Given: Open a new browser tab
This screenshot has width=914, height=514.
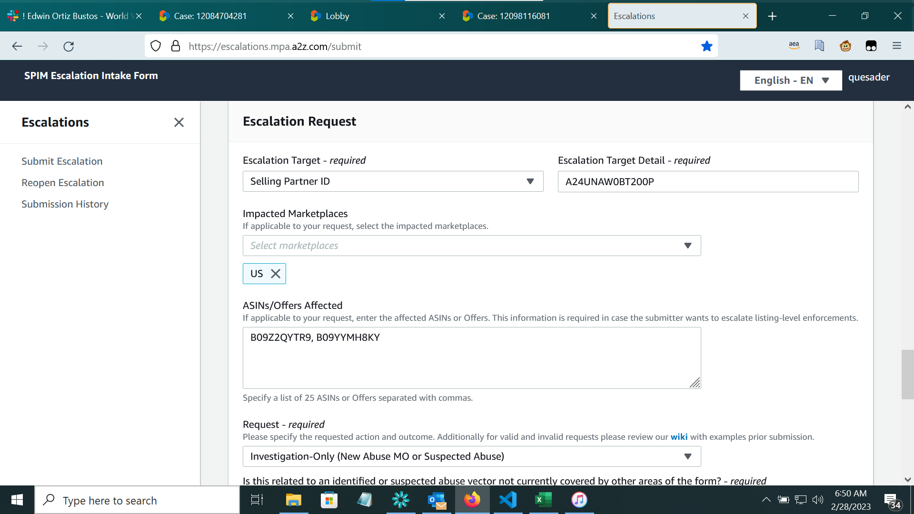Looking at the screenshot, I should point(772,16).
